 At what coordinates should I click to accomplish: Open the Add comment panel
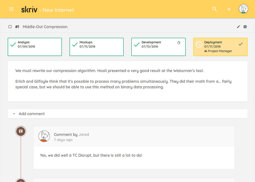coord(127,114)
